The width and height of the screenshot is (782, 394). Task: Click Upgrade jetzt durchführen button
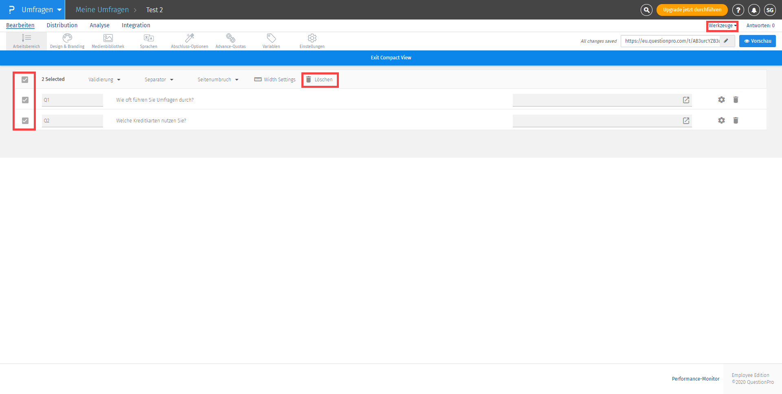point(692,10)
